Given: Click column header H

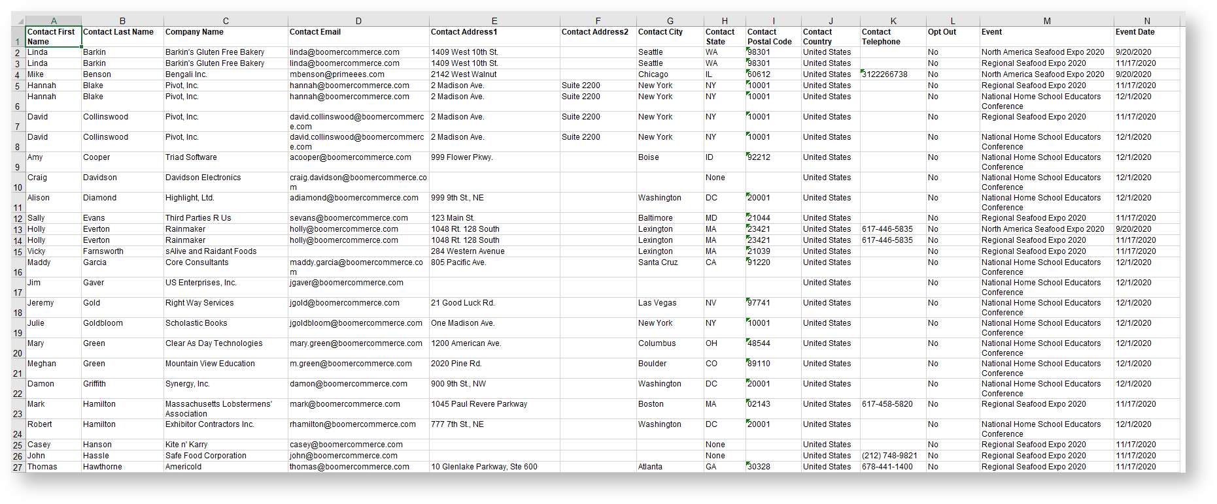Looking at the screenshot, I should pyautogui.click(x=724, y=21).
